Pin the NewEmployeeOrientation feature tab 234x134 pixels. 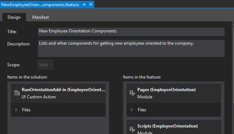tap(84, 5)
